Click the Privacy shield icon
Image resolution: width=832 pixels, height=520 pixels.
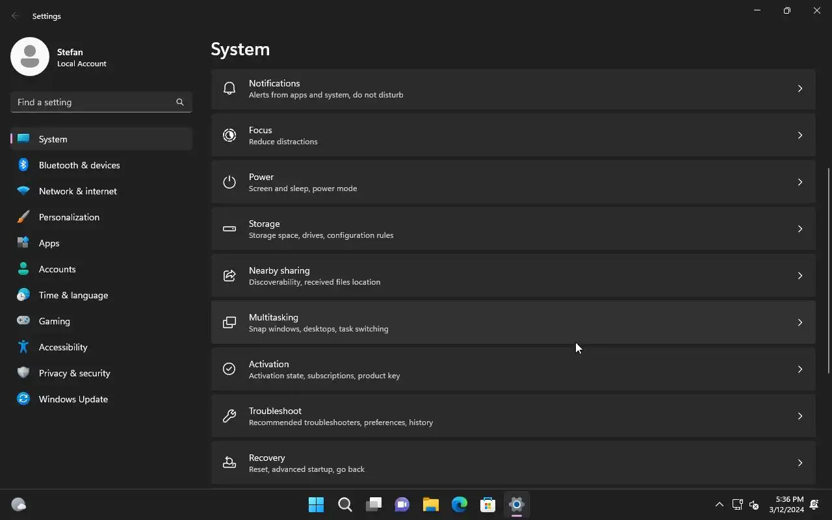click(x=23, y=373)
